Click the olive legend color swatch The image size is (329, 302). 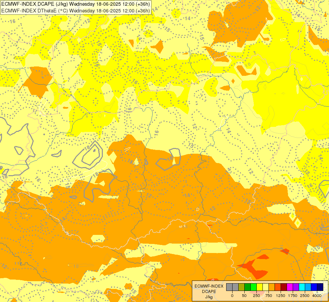click(242, 287)
